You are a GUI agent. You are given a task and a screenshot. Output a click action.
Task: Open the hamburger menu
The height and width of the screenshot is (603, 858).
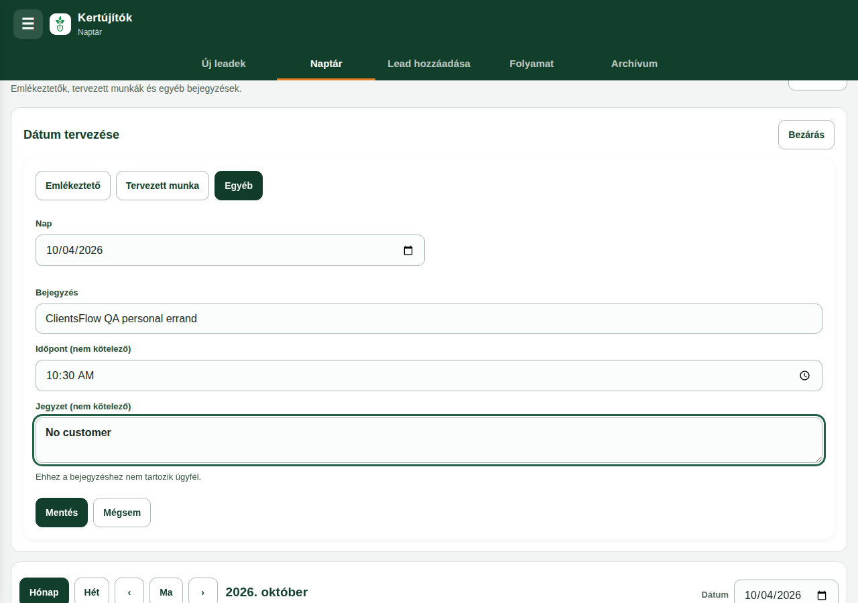[28, 24]
